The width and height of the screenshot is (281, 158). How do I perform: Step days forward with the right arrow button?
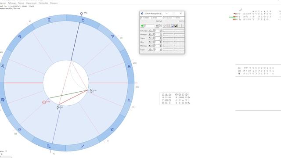tap(152, 42)
